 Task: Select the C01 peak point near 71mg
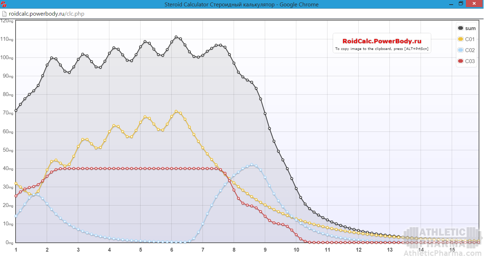click(x=176, y=112)
